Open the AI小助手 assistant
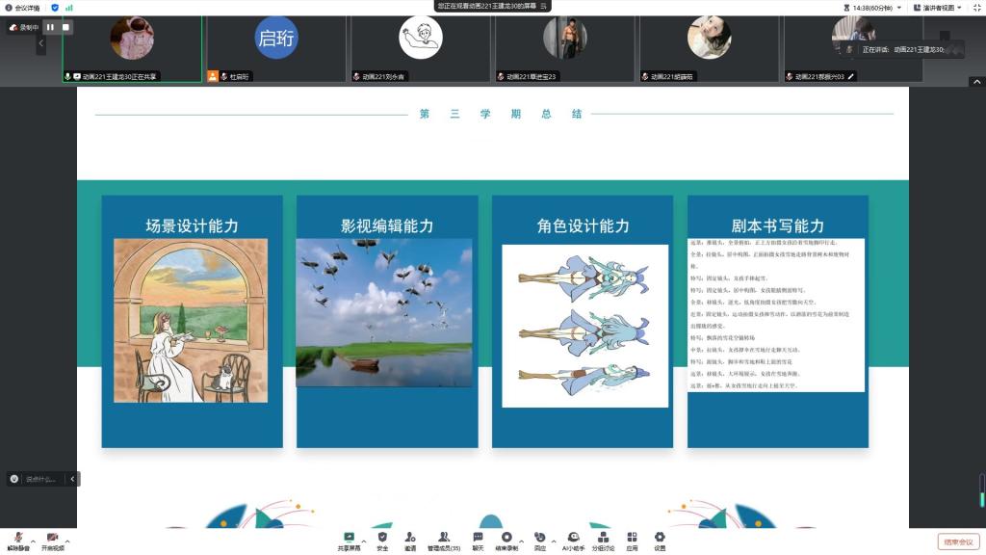Image resolution: width=986 pixels, height=555 pixels. pos(573,540)
